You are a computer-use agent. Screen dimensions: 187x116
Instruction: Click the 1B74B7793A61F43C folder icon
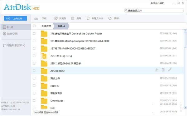44,48
